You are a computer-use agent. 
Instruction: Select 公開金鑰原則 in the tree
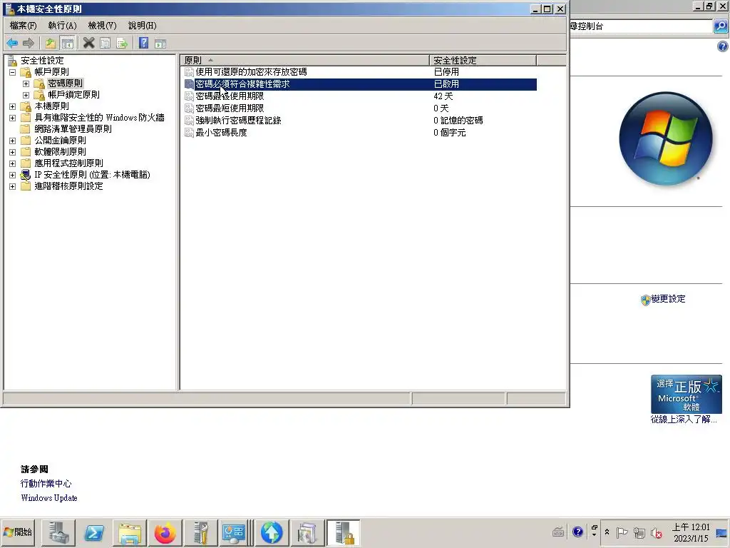click(60, 141)
